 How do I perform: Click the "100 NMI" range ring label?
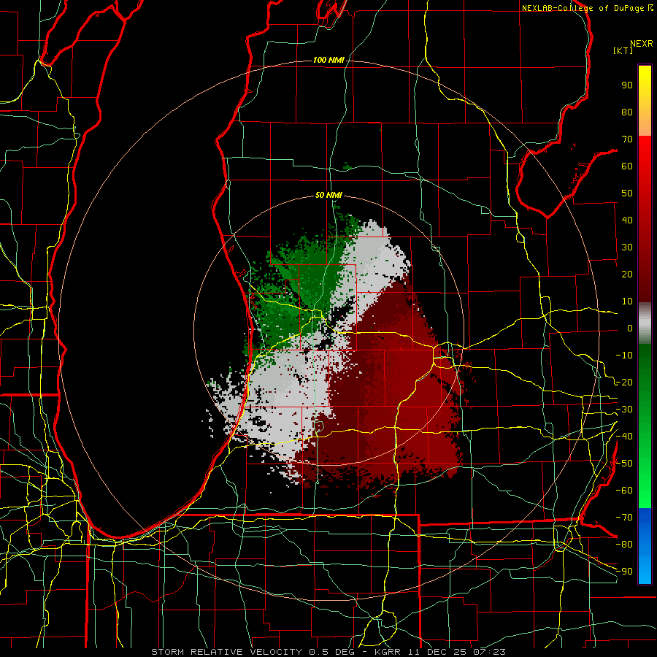[328, 61]
